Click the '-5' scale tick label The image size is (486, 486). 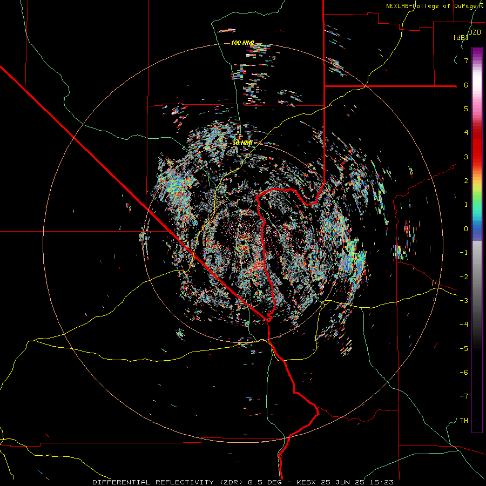tap(464, 349)
